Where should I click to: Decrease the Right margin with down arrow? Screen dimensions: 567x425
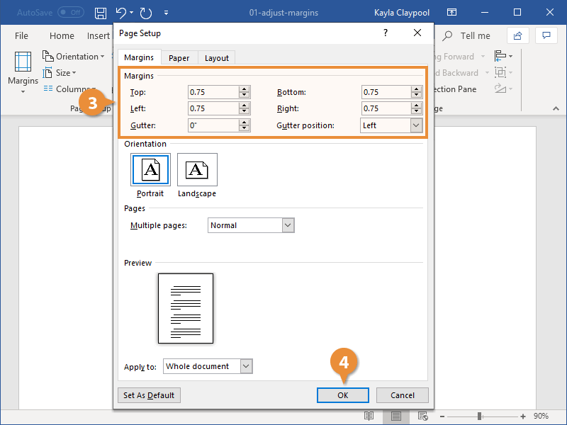coord(417,112)
